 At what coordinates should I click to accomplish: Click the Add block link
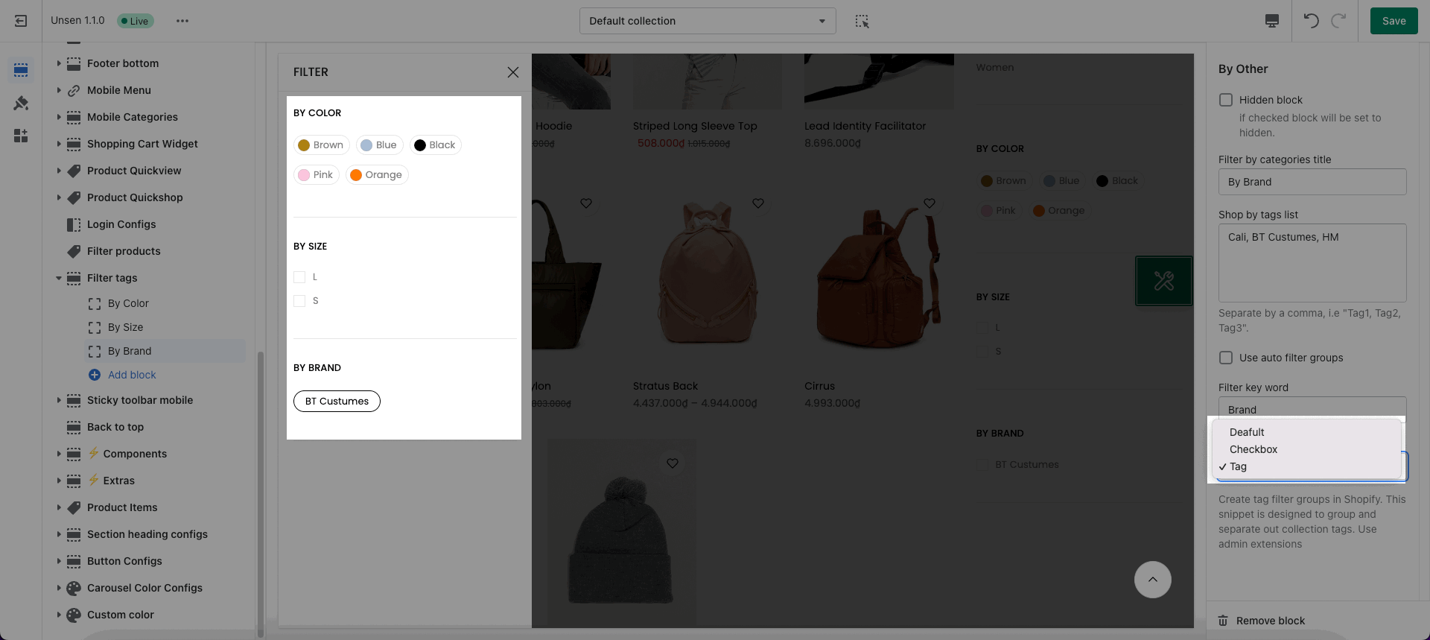(x=132, y=375)
